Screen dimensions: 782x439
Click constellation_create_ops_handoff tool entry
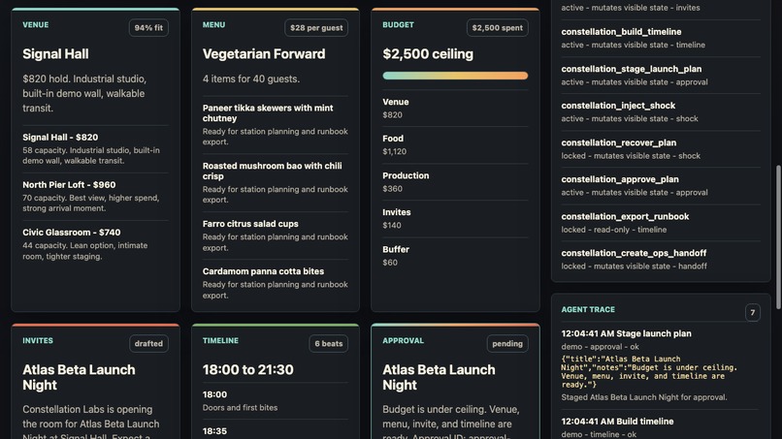pos(661,260)
